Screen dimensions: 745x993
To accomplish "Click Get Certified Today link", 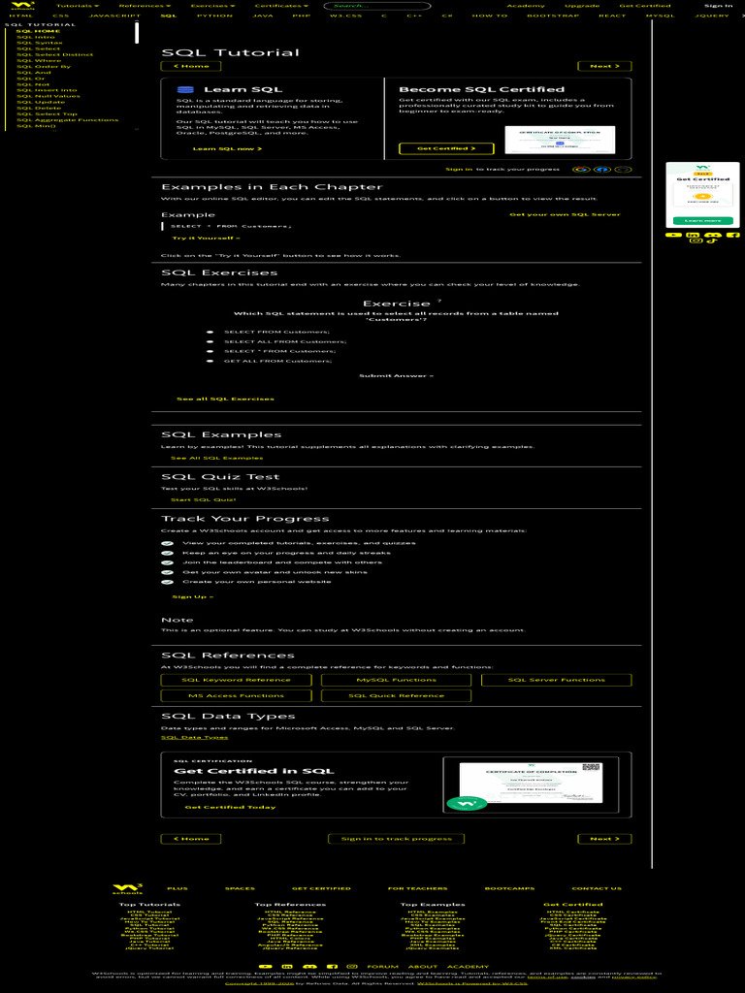I will [230, 808].
